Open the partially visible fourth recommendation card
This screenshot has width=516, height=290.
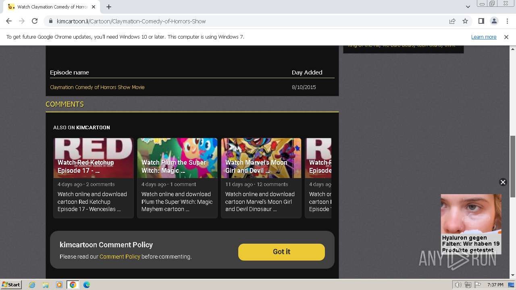pos(318,178)
